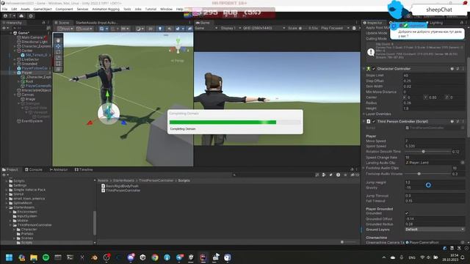Disable Third Person Controller script checkbox
The image size is (470, 264).
[374, 122]
